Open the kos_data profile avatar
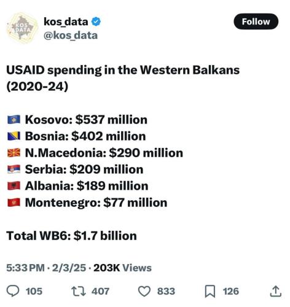 (22, 28)
